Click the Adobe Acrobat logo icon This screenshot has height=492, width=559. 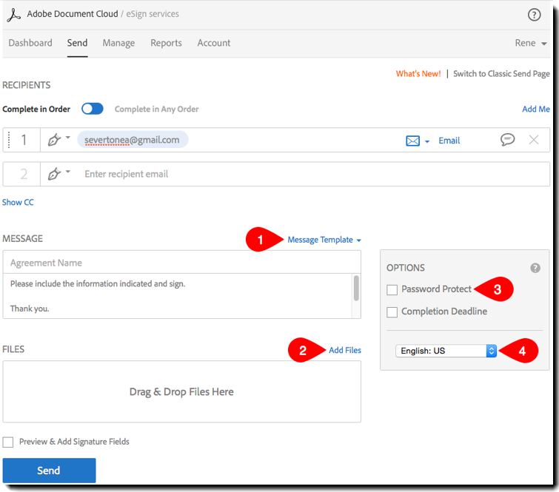tap(14, 14)
